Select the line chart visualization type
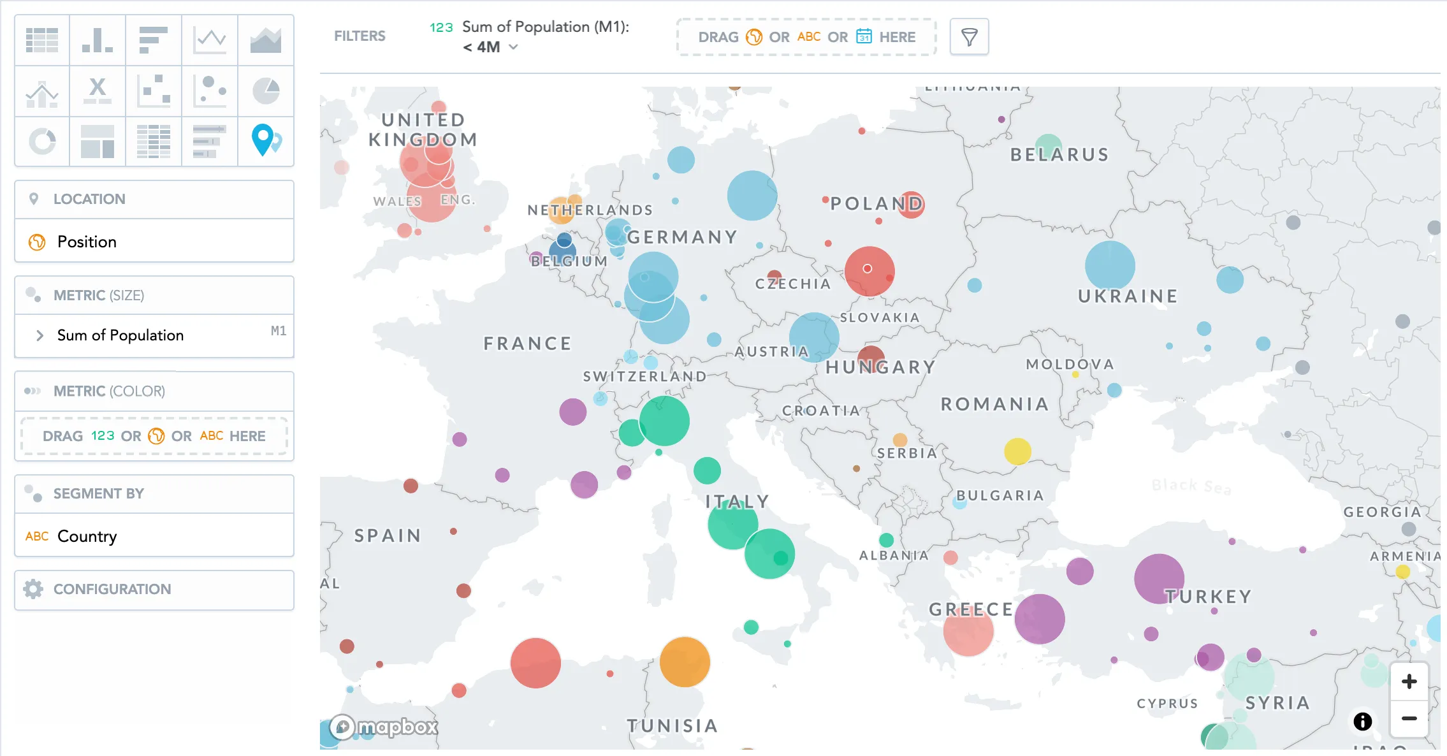Viewport: 1447px width, 756px height. 209,40
